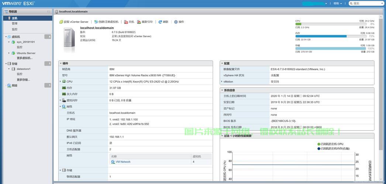Click the Refresh (刷新) button
The image size is (386, 184).
(163, 22)
